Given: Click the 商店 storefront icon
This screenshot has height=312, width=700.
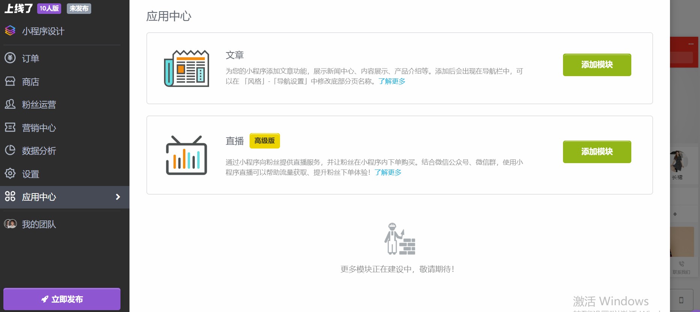Looking at the screenshot, I should (10, 81).
